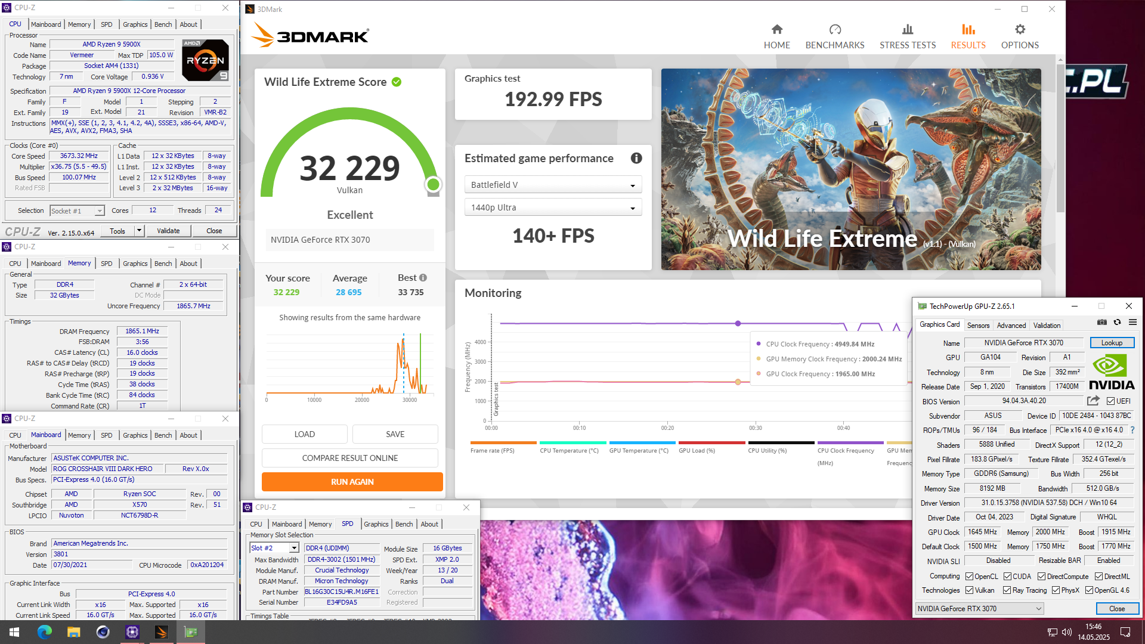Click the Cinema 4D taskbar icon
The height and width of the screenshot is (644, 1145).
pyautogui.click(x=103, y=632)
